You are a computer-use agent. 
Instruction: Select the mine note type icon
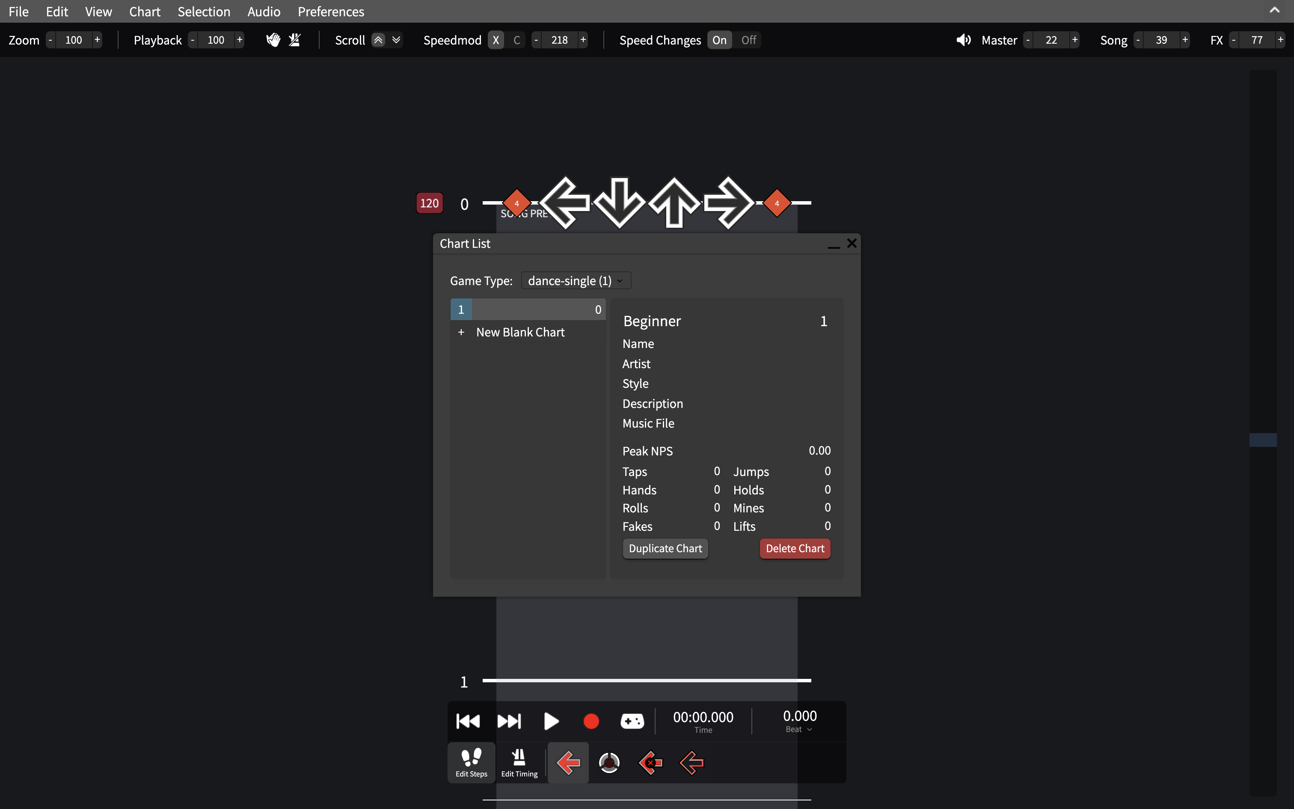[x=609, y=762]
